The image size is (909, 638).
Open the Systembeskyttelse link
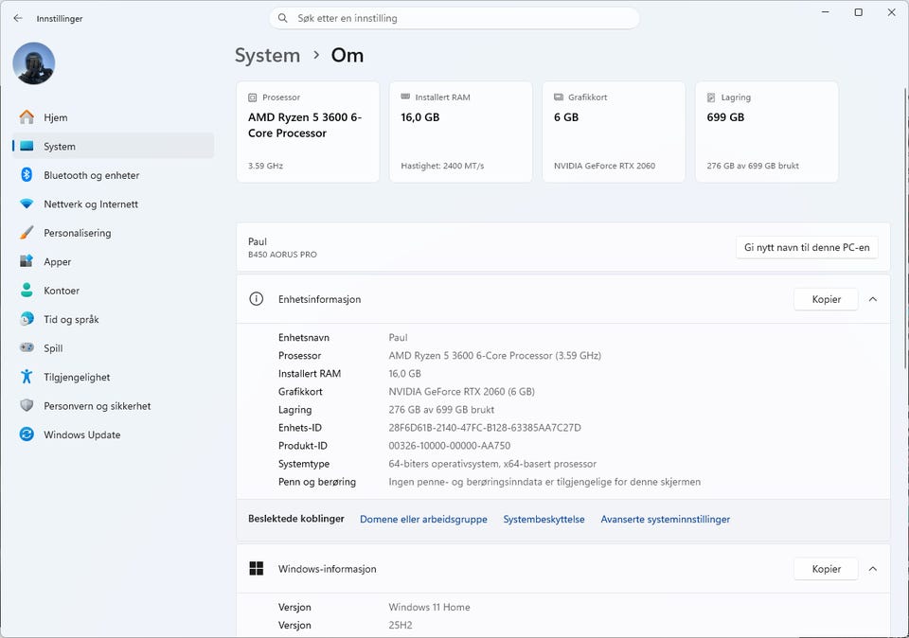[544, 520]
